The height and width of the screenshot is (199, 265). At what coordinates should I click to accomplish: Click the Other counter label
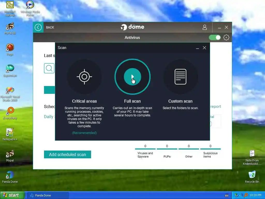point(189,157)
